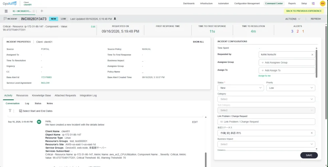Clear the 承認ステータス field value

[312, 133]
